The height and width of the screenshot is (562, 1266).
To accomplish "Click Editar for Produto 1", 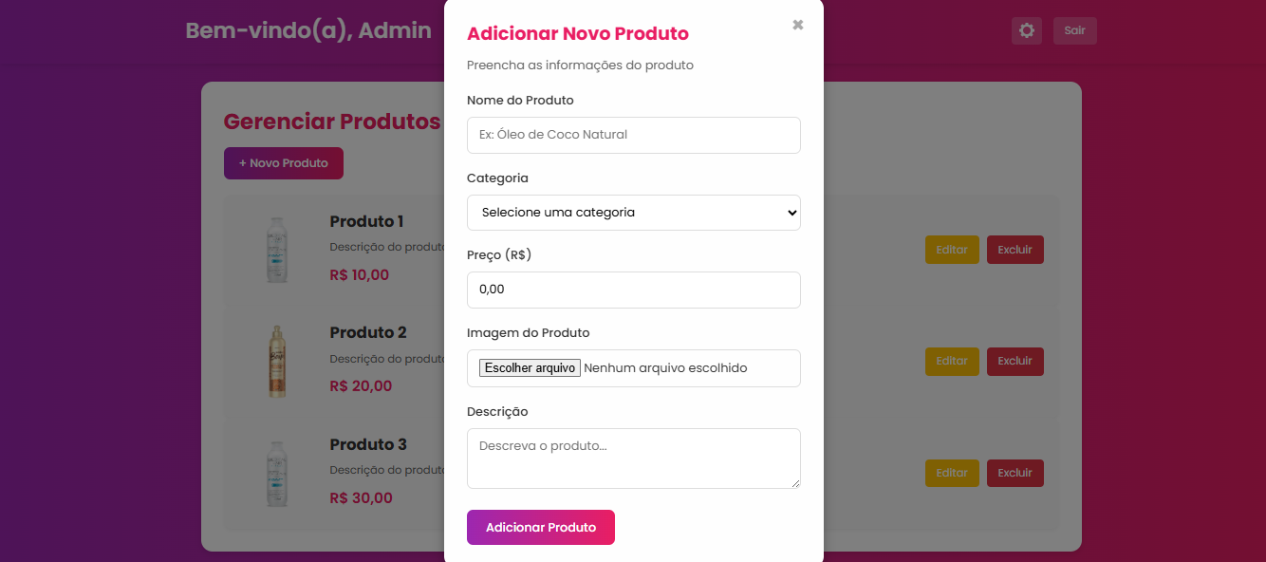I will click(951, 250).
